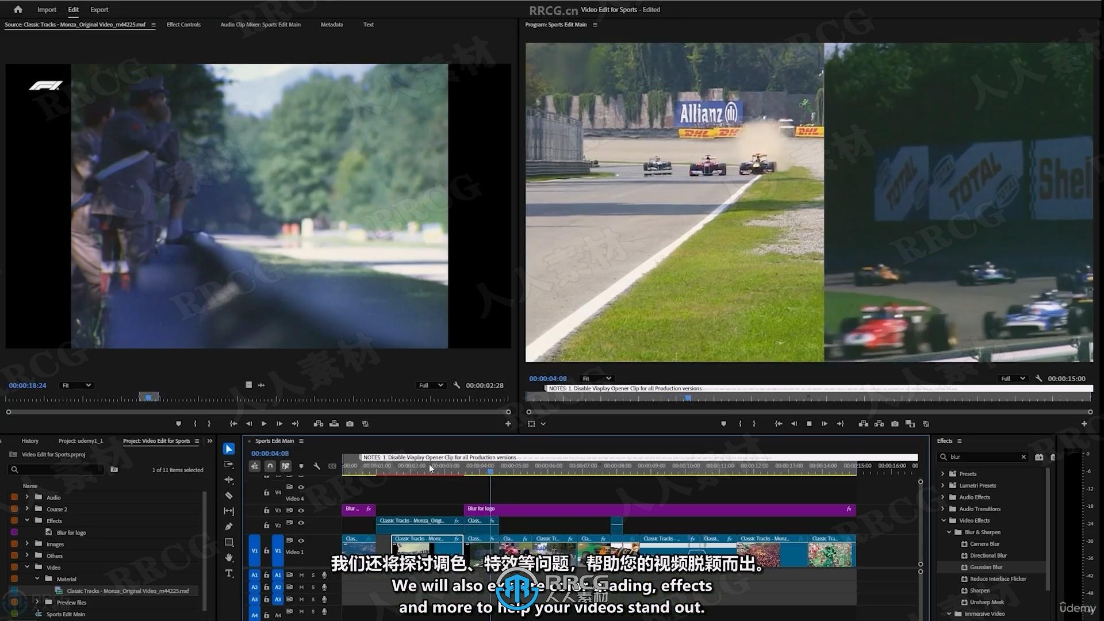The width and height of the screenshot is (1104, 621).
Task: Click Lift button in Program monitor
Action: 863,424
